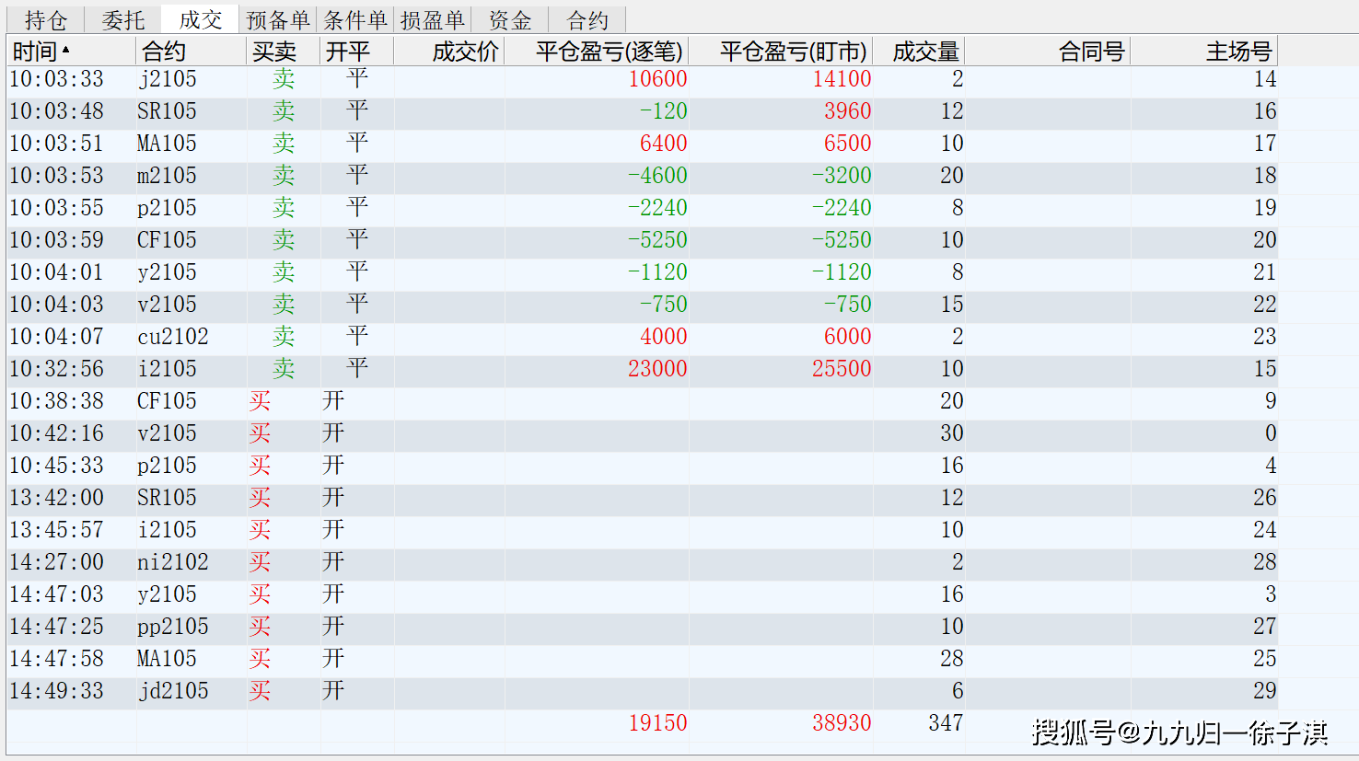Select the 10:03:59 time cell
The width and height of the screenshot is (1359, 761).
tap(56, 240)
